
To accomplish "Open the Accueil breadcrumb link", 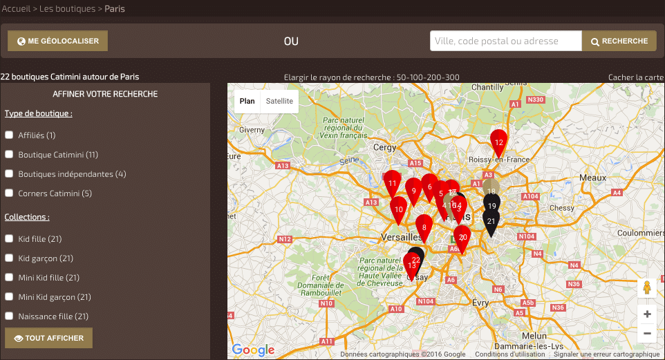I will pos(16,8).
